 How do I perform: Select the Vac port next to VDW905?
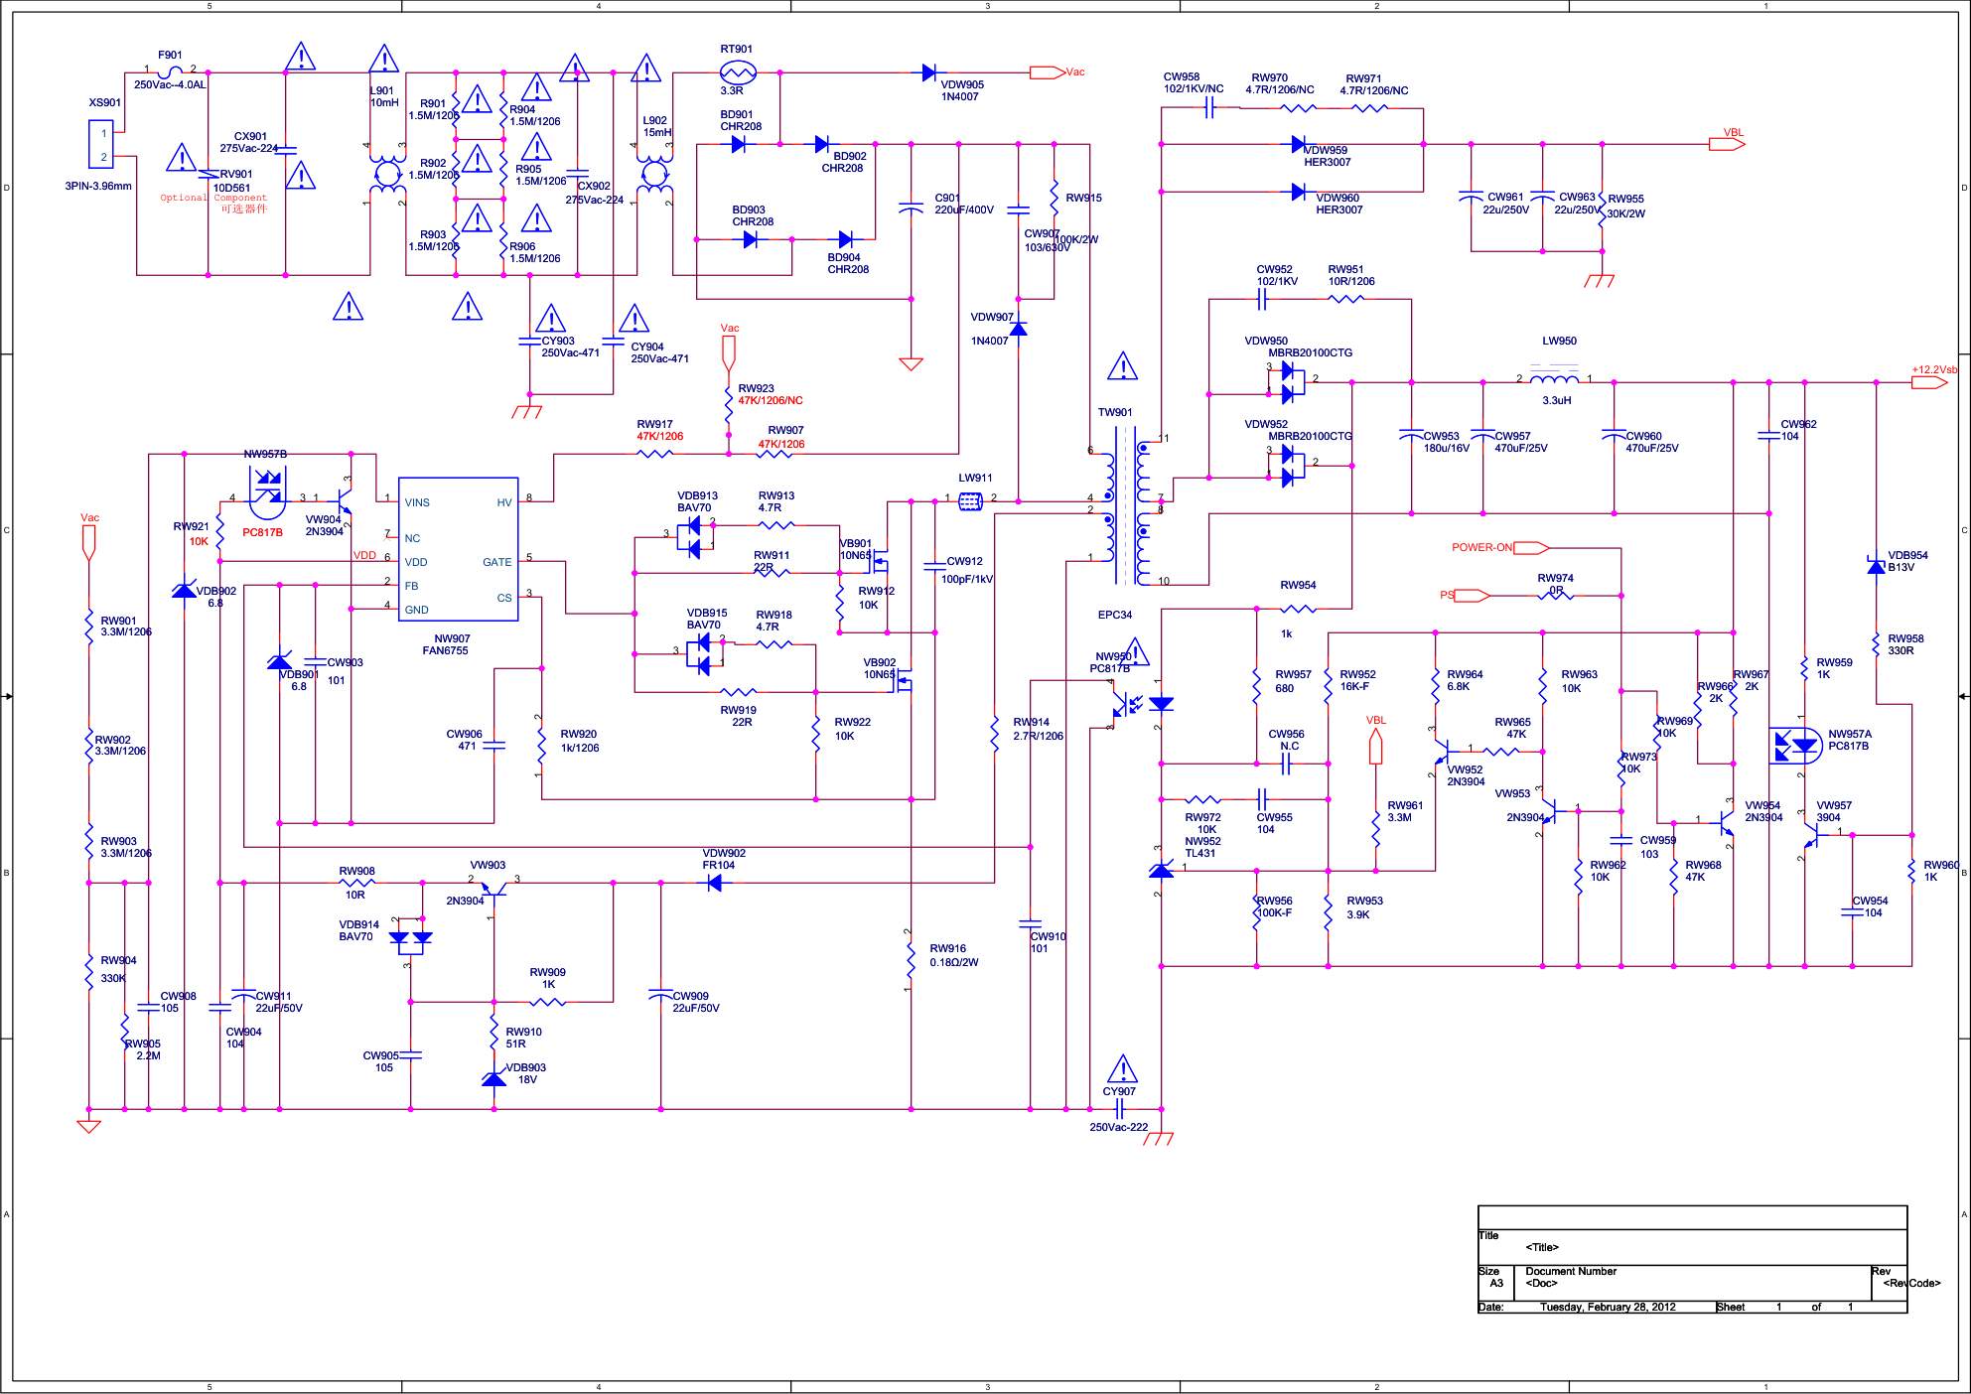click(x=1048, y=72)
